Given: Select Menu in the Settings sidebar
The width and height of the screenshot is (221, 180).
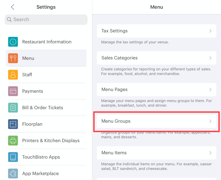Looking at the screenshot, I should click(x=46, y=58).
